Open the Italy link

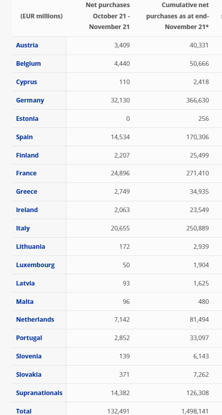(x=23, y=228)
